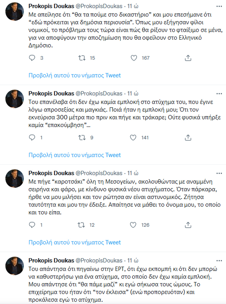Click the reply icon on the first tweet

click(32, 58)
